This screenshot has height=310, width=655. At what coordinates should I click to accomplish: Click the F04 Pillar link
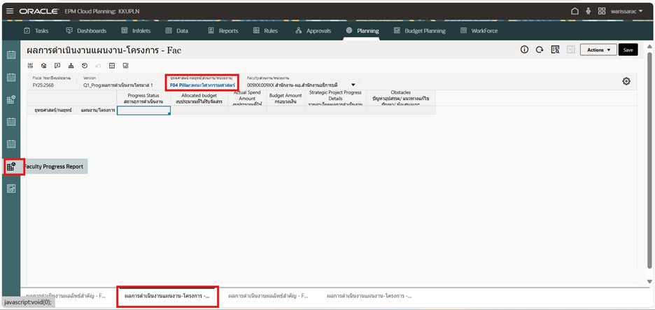(202, 85)
